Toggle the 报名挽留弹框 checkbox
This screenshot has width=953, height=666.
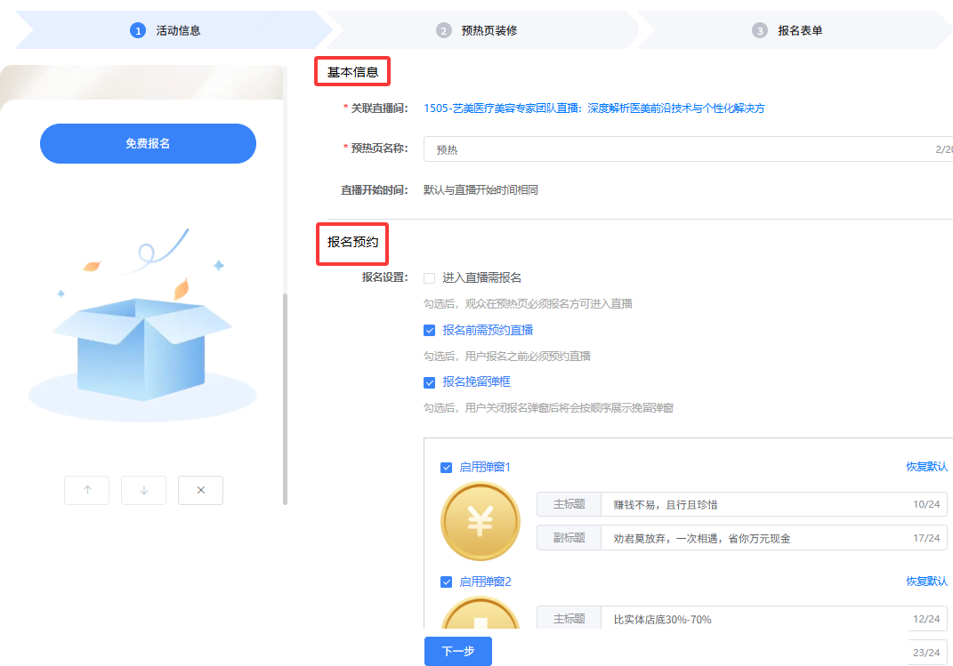pos(430,382)
